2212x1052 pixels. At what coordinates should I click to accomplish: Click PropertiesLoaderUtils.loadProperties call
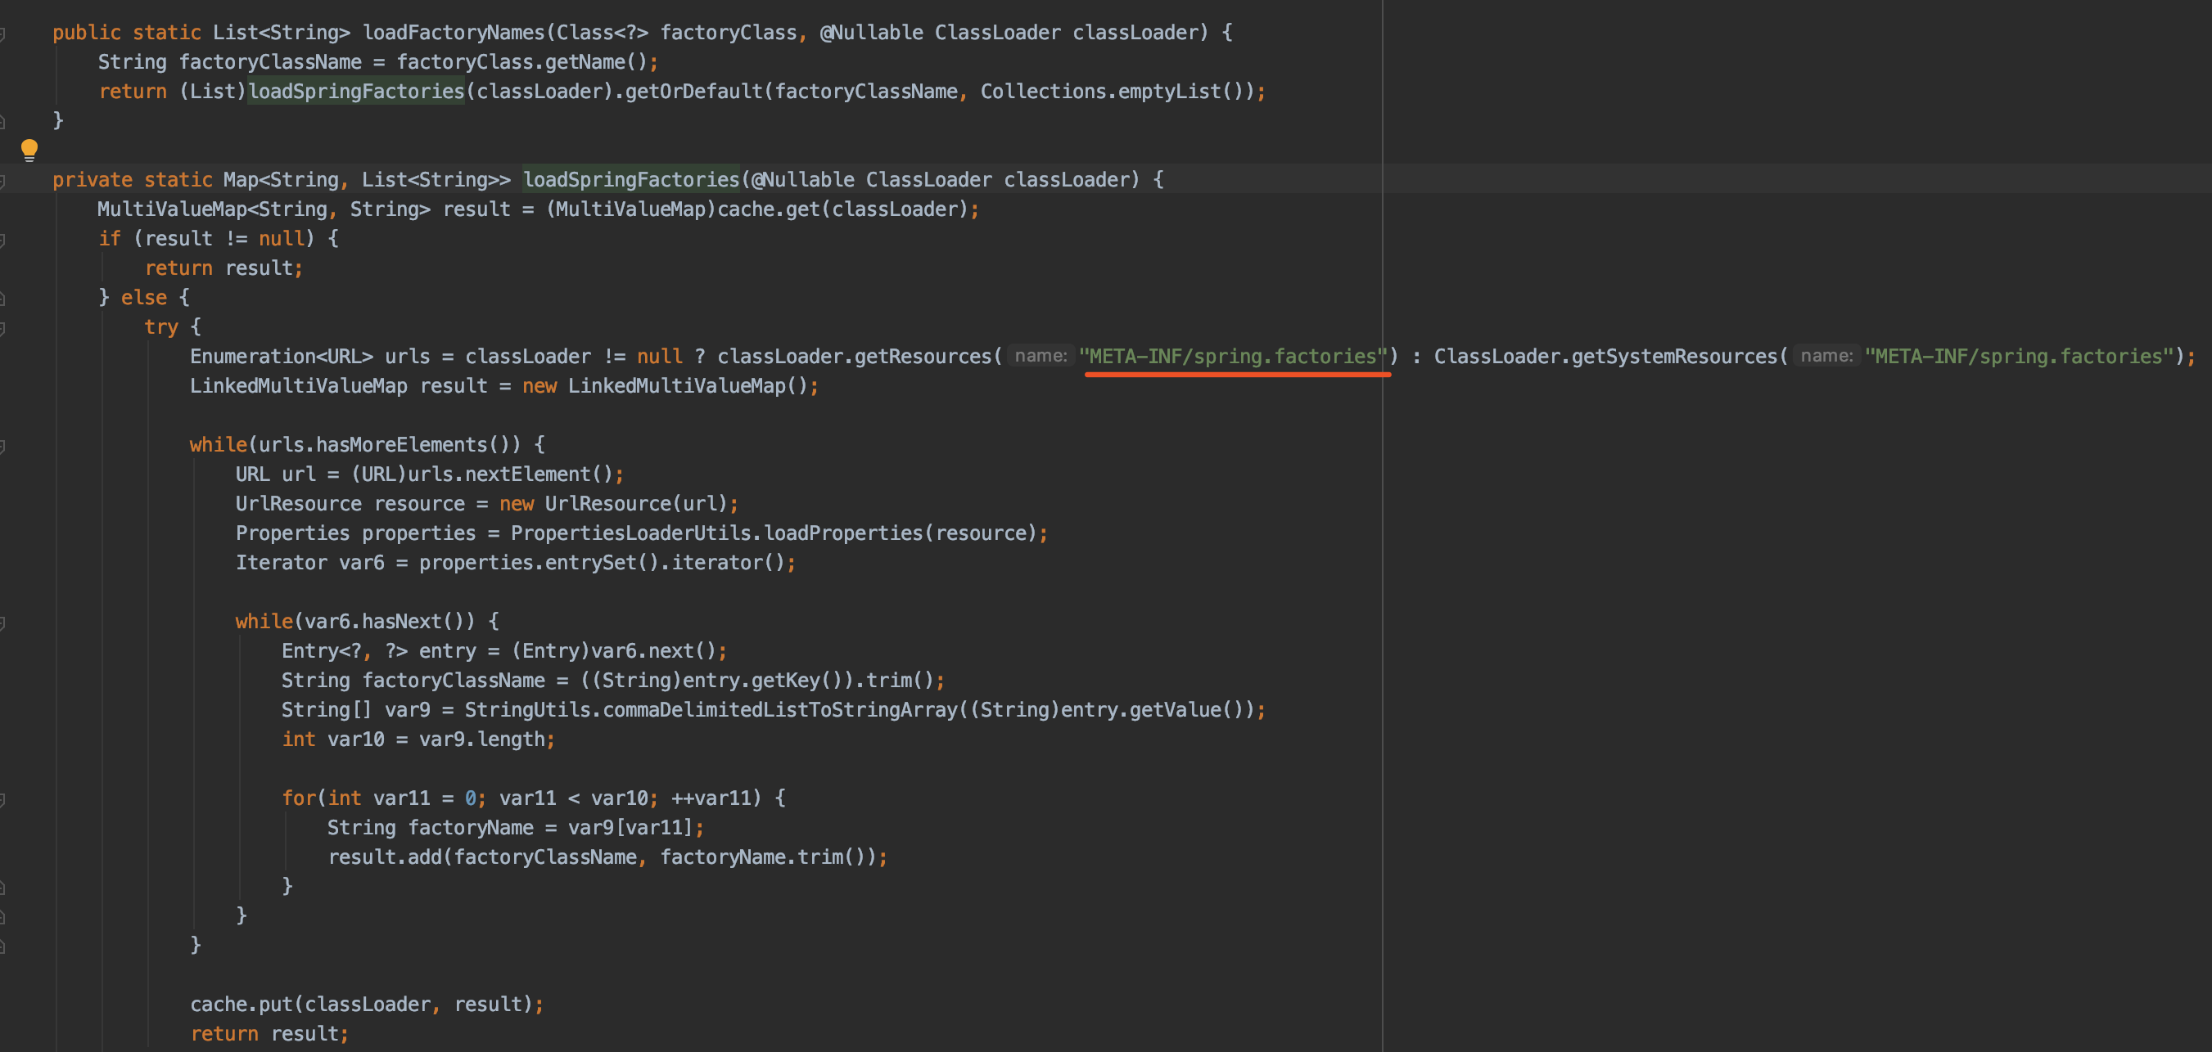tap(774, 533)
